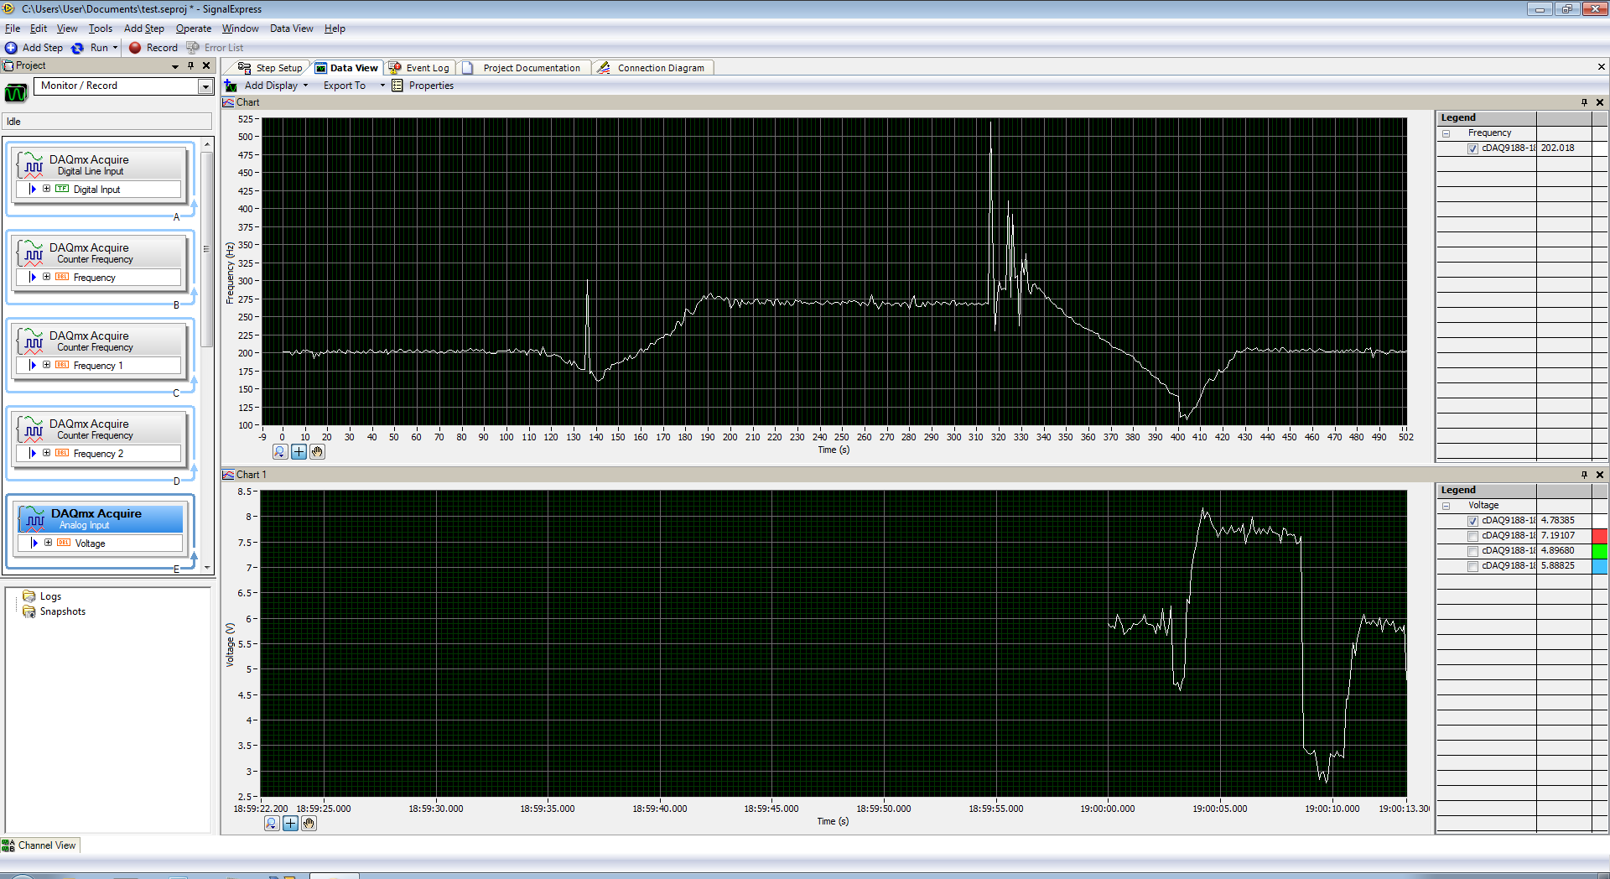
Task: Click the Chart 1 title icon
Action: coord(228,475)
